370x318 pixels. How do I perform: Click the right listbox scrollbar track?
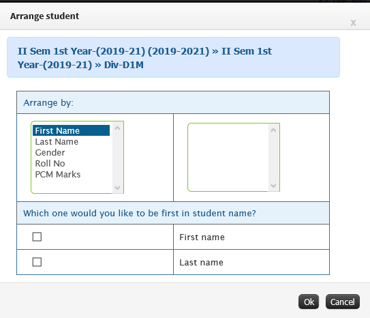point(273,158)
